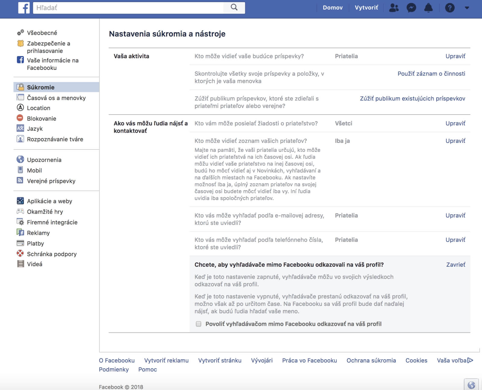Open Vytvoriť in top bar
482x390 pixels.
[x=366, y=8]
